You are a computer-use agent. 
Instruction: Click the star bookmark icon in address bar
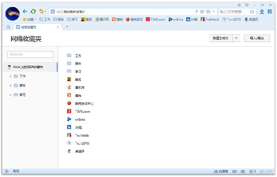208,12
